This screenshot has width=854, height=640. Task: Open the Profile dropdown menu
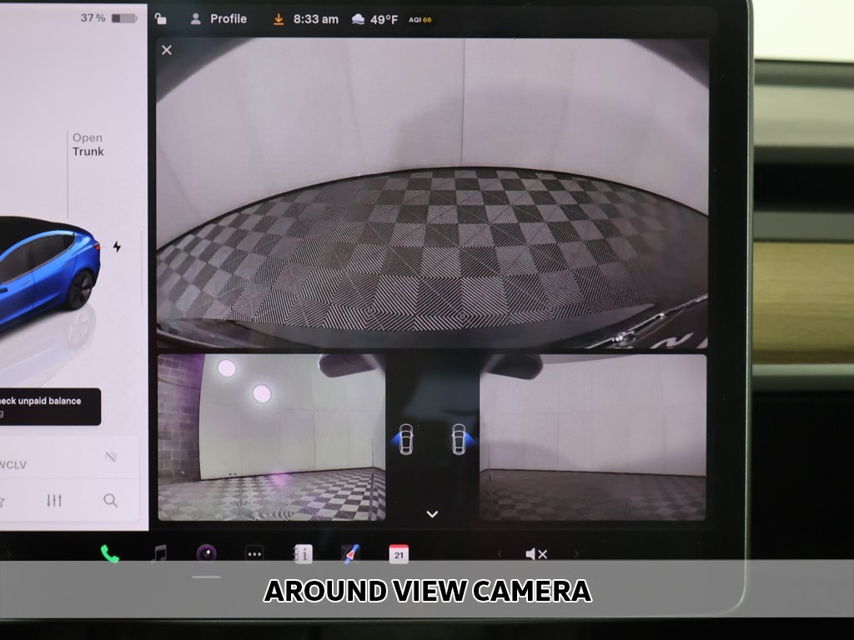point(219,19)
